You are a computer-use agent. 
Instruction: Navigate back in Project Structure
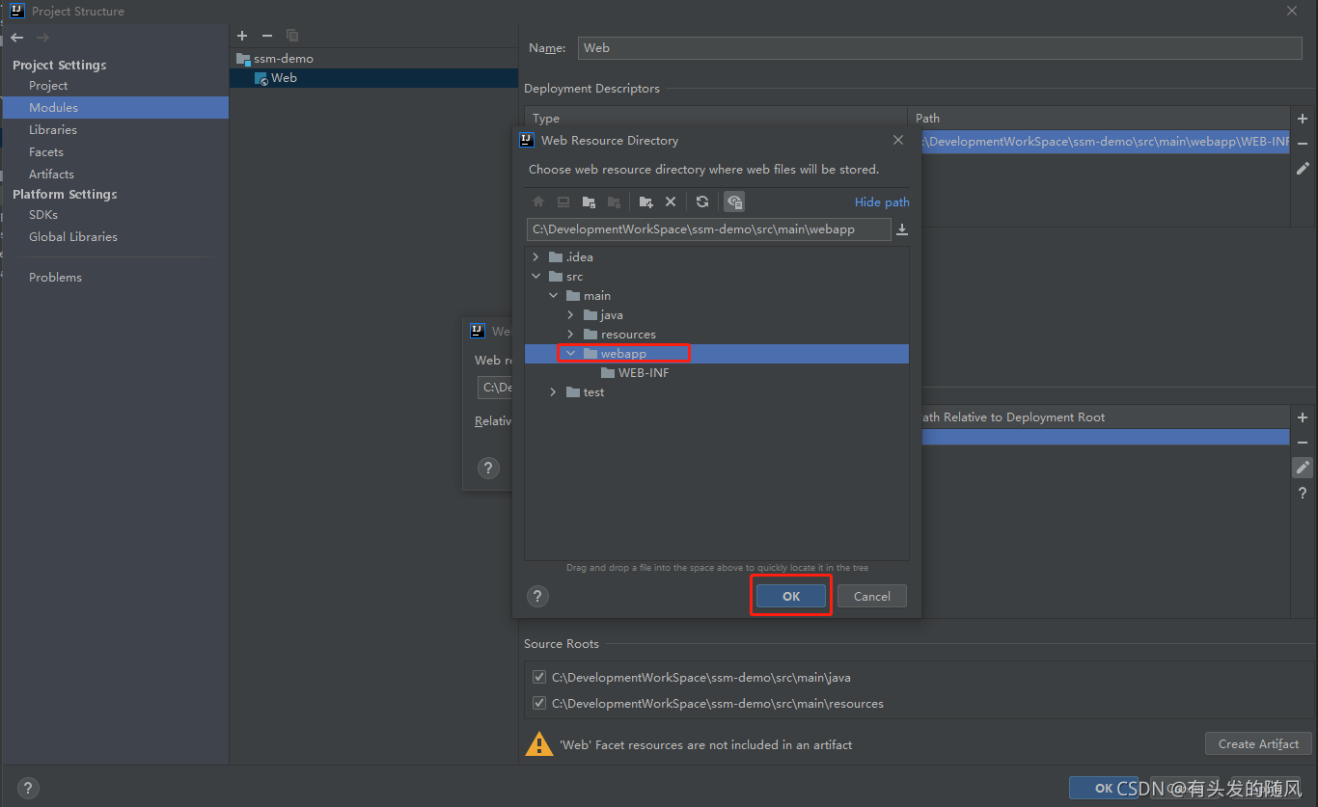[x=17, y=38]
